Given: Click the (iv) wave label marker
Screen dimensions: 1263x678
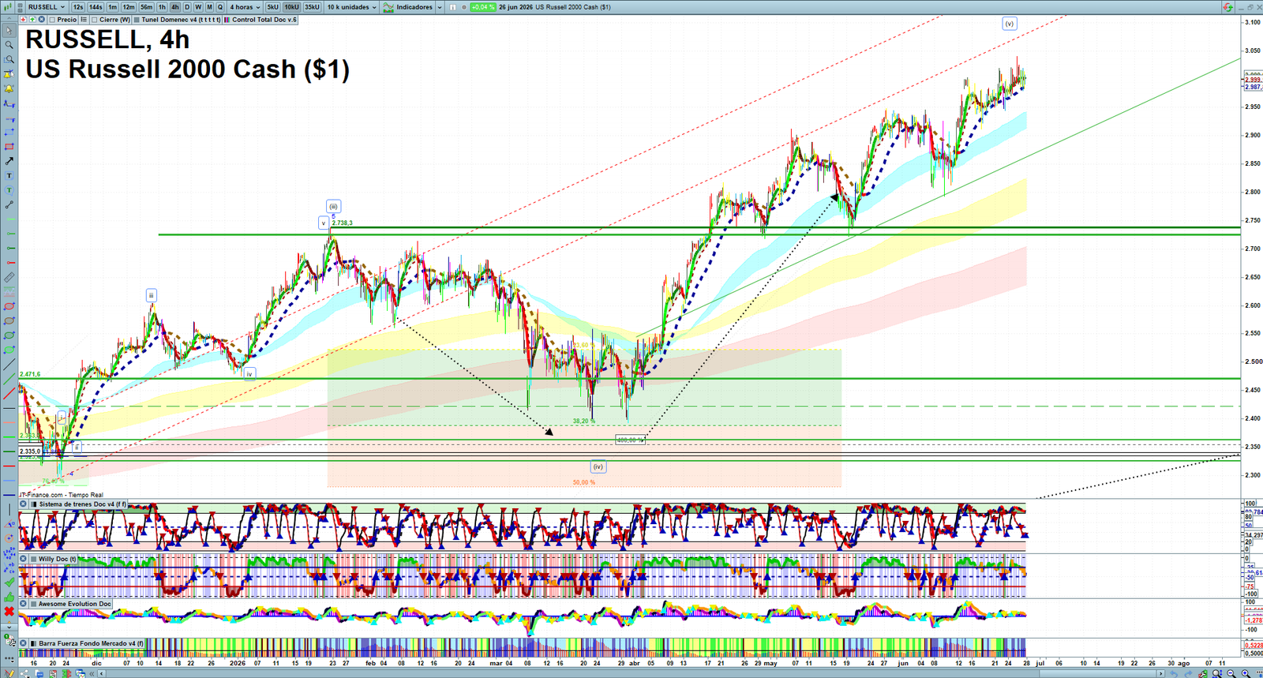Looking at the screenshot, I should pos(598,466).
